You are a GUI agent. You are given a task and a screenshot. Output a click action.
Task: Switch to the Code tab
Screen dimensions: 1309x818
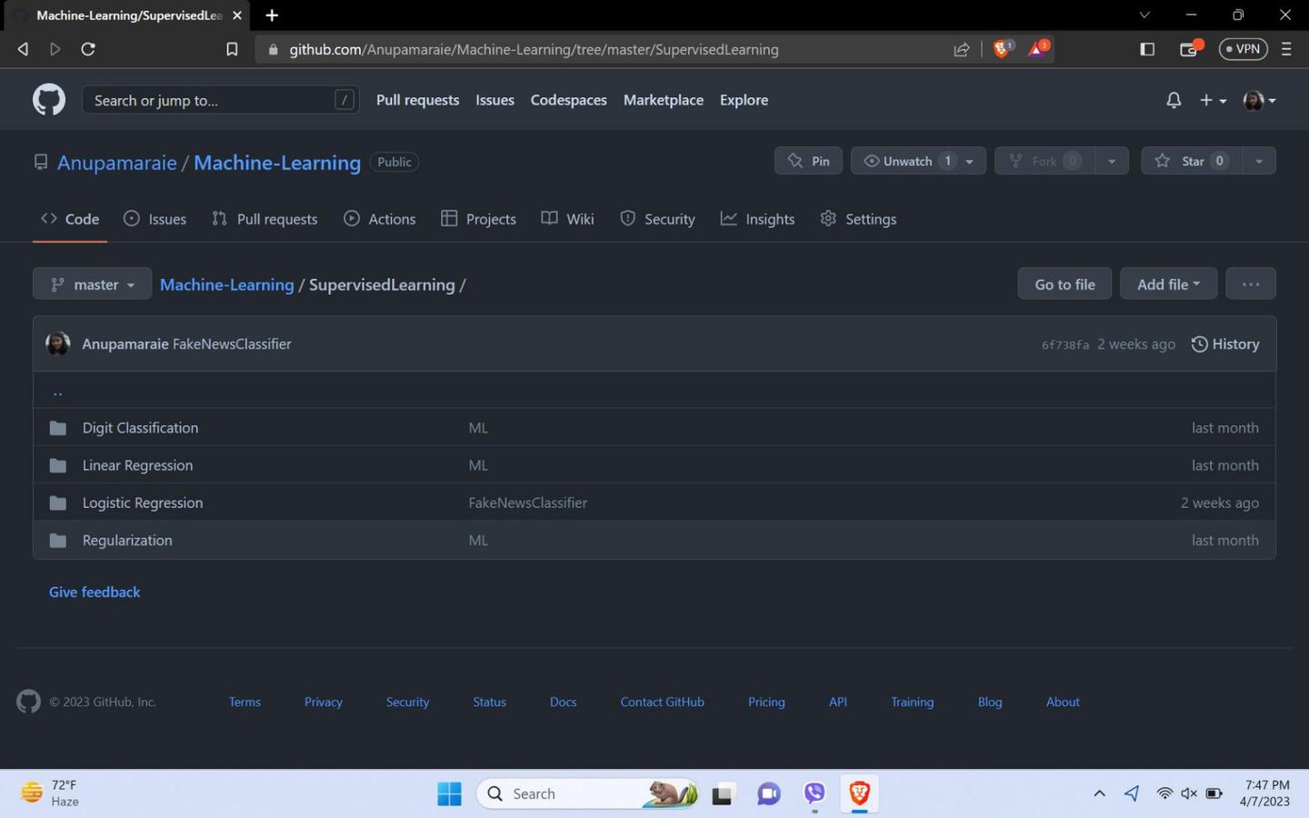pos(70,219)
